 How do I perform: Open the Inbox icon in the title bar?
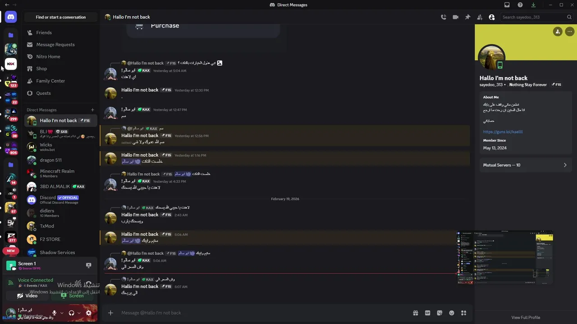click(507, 5)
